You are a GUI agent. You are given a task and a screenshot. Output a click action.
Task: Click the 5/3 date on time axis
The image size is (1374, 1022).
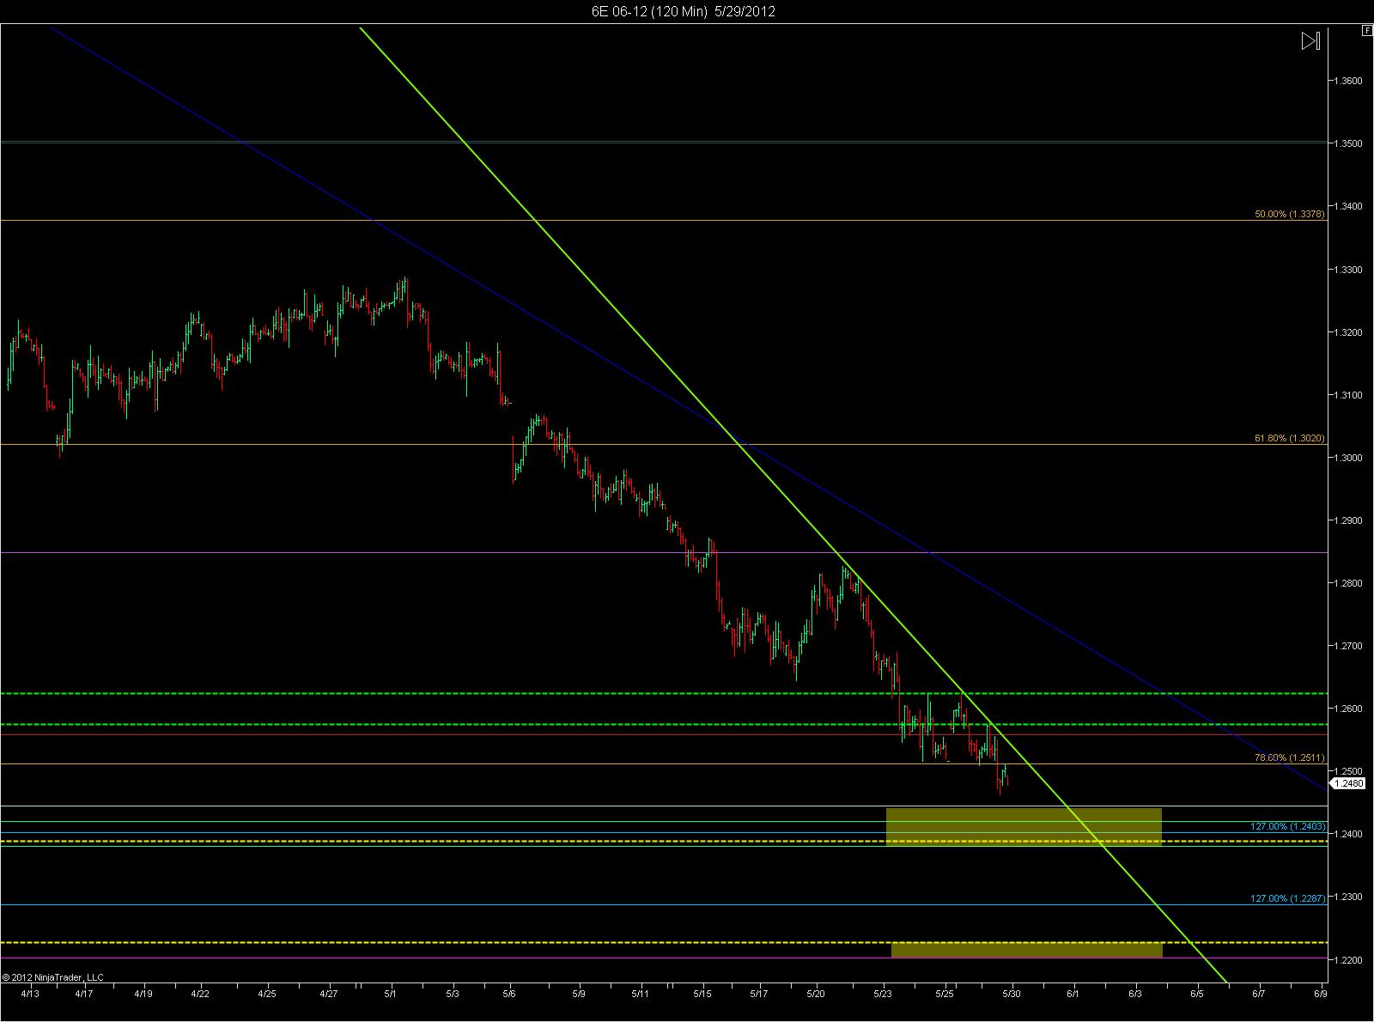click(x=453, y=993)
